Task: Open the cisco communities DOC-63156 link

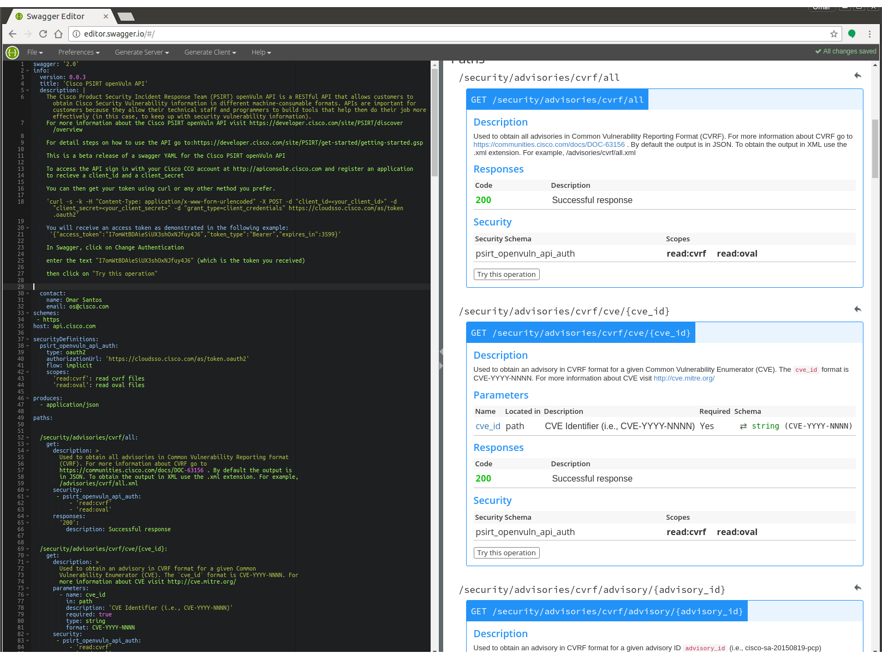Action: point(549,145)
